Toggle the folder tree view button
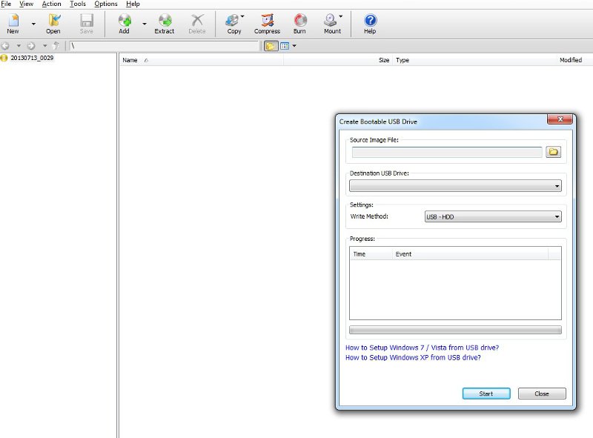The width and height of the screenshot is (593, 438). 271,46
